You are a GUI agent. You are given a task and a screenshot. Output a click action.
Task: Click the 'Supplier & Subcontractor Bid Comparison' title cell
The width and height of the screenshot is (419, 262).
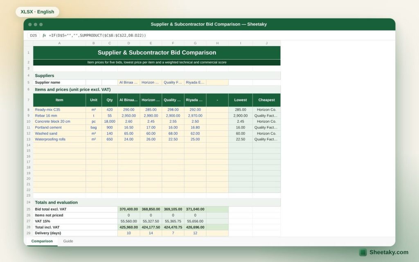(157, 52)
